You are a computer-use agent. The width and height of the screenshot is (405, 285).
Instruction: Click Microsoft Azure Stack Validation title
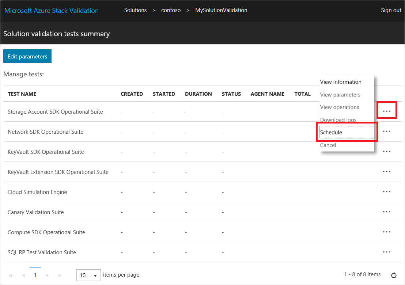point(52,10)
